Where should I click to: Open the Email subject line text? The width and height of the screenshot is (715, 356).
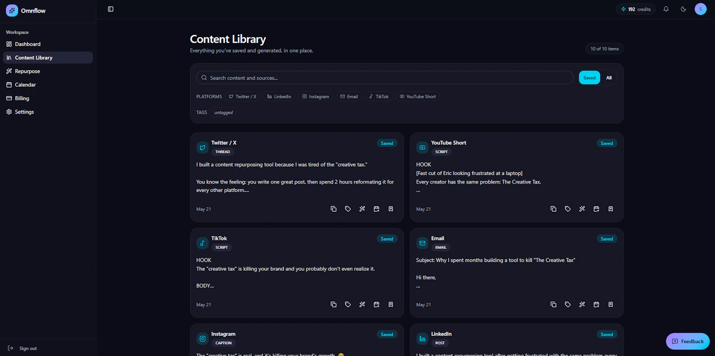pyautogui.click(x=496, y=260)
